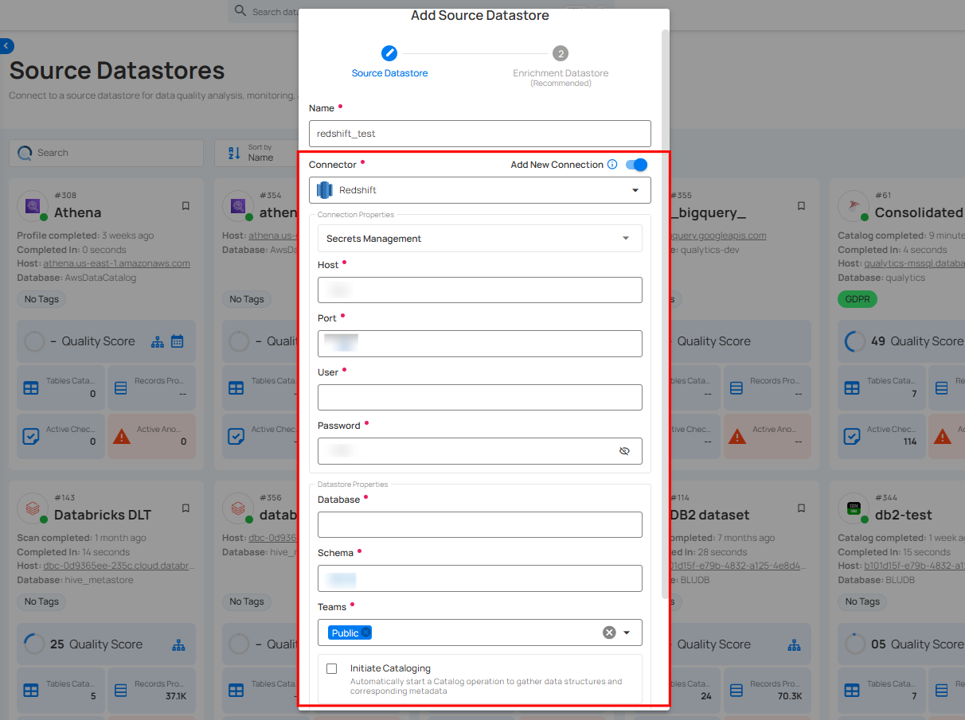Image resolution: width=965 pixels, height=720 pixels.
Task: Select the Source Datastore step
Action: (389, 53)
